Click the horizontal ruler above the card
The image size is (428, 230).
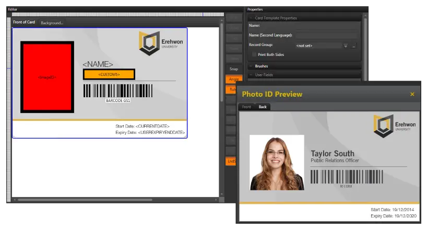tap(118, 15)
